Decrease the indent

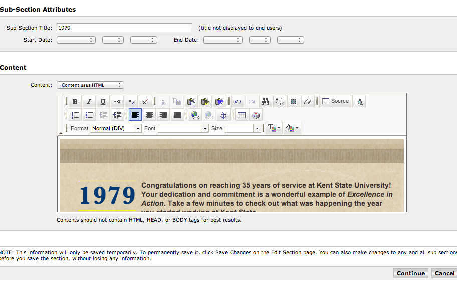pyautogui.click(x=103, y=115)
